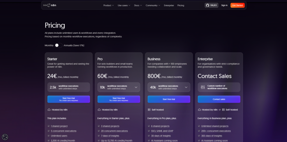Click the cloud icon in the Enterprise hosting row
This screenshot has width=287, height=142.
click(199, 110)
